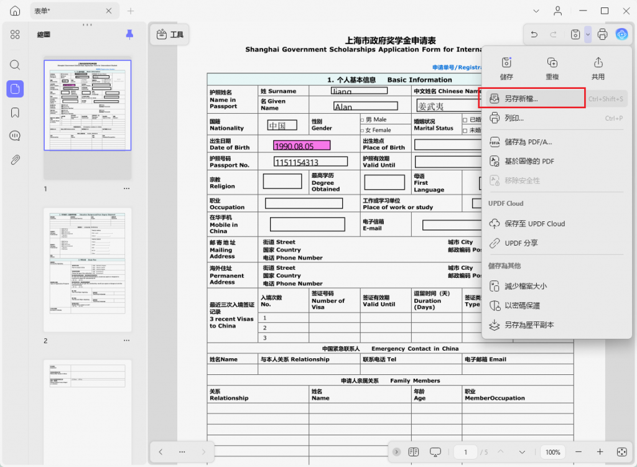Click the 工具 tools button

pyautogui.click(x=170, y=35)
